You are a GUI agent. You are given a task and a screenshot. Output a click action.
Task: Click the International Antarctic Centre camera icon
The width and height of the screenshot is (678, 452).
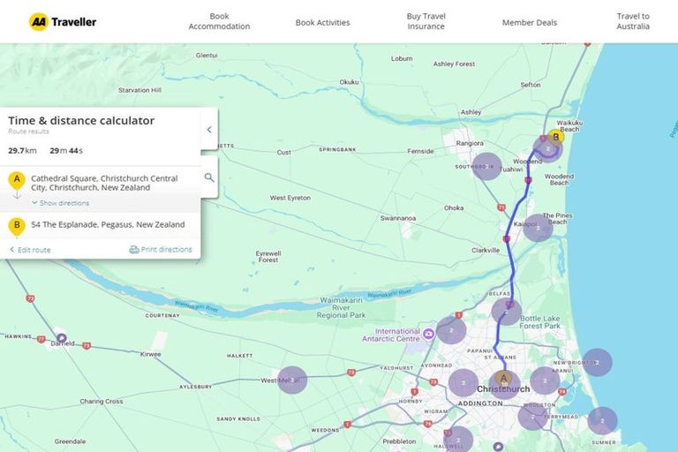click(428, 334)
